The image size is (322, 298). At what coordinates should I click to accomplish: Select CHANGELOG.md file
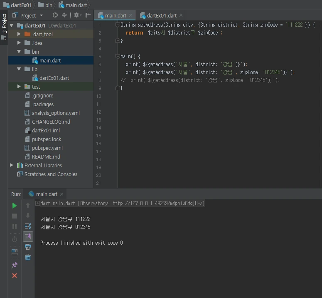pos(51,122)
